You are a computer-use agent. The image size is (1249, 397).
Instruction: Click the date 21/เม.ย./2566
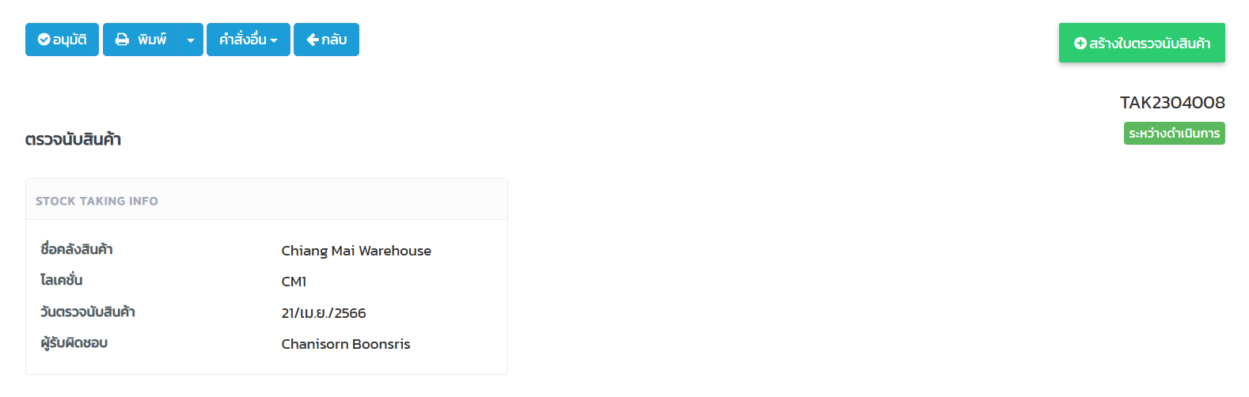tap(324, 313)
